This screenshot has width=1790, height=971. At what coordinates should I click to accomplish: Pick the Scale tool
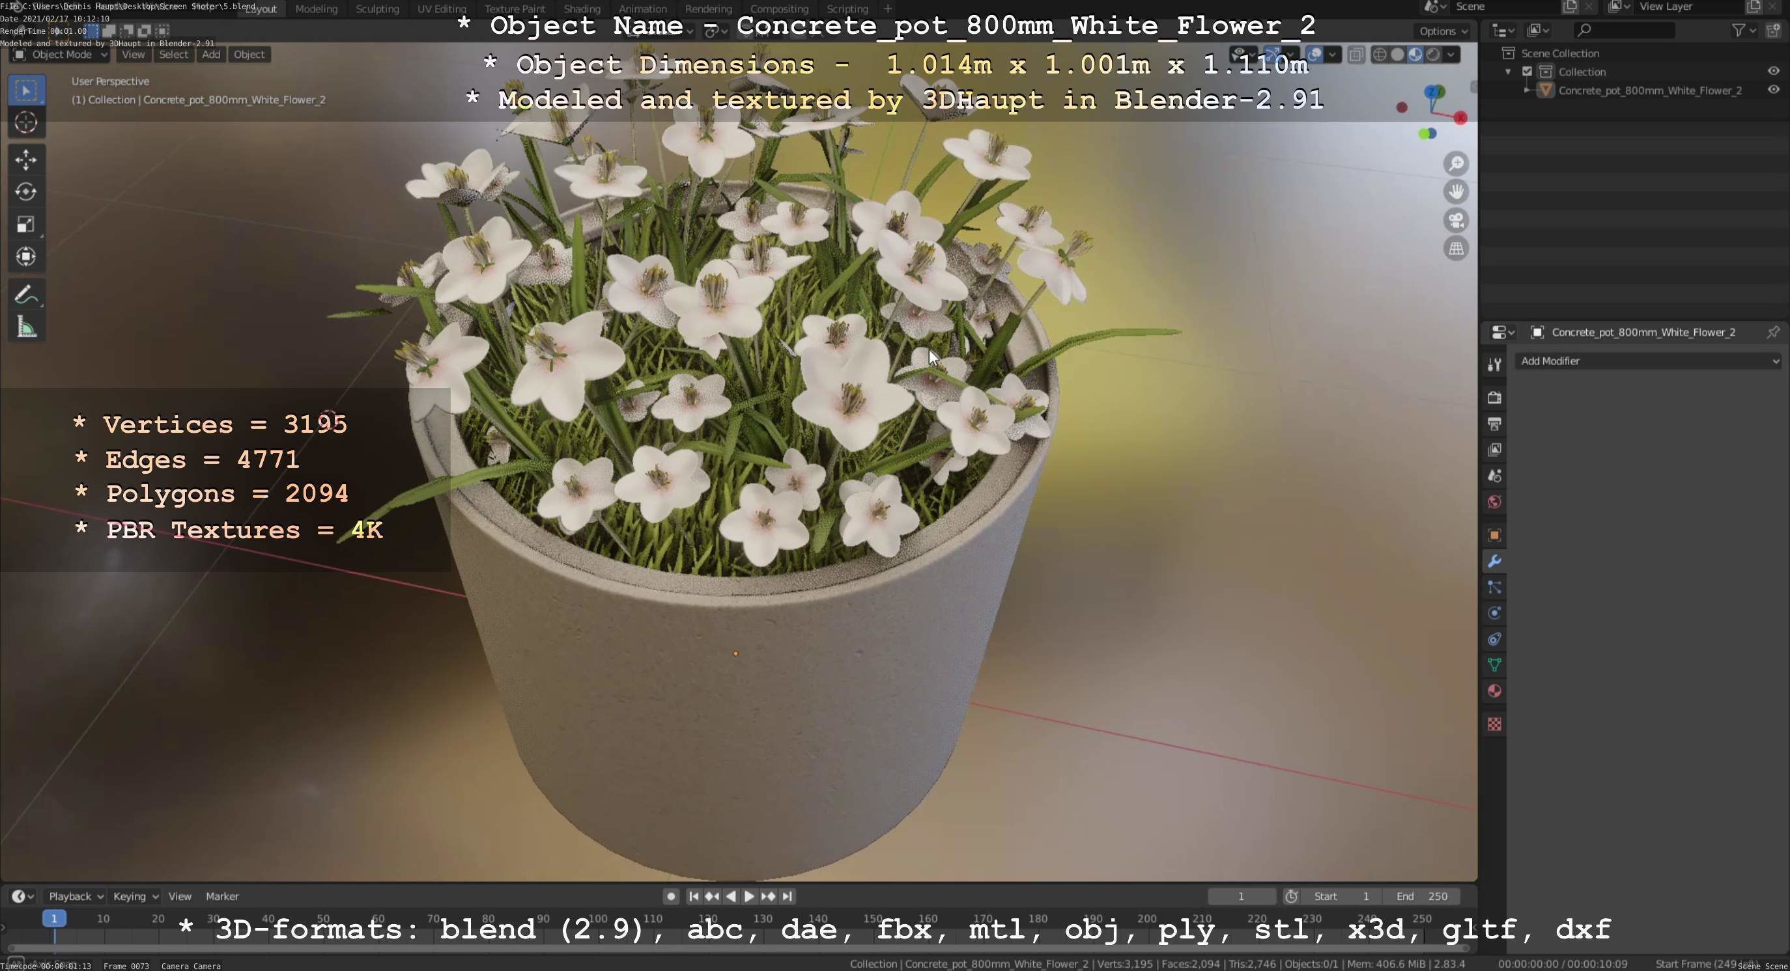(27, 224)
